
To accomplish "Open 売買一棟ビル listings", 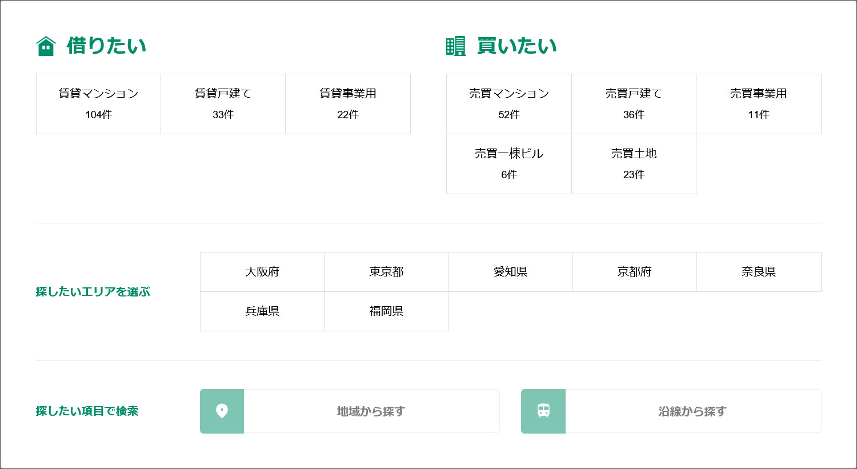I will [x=508, y=164].
